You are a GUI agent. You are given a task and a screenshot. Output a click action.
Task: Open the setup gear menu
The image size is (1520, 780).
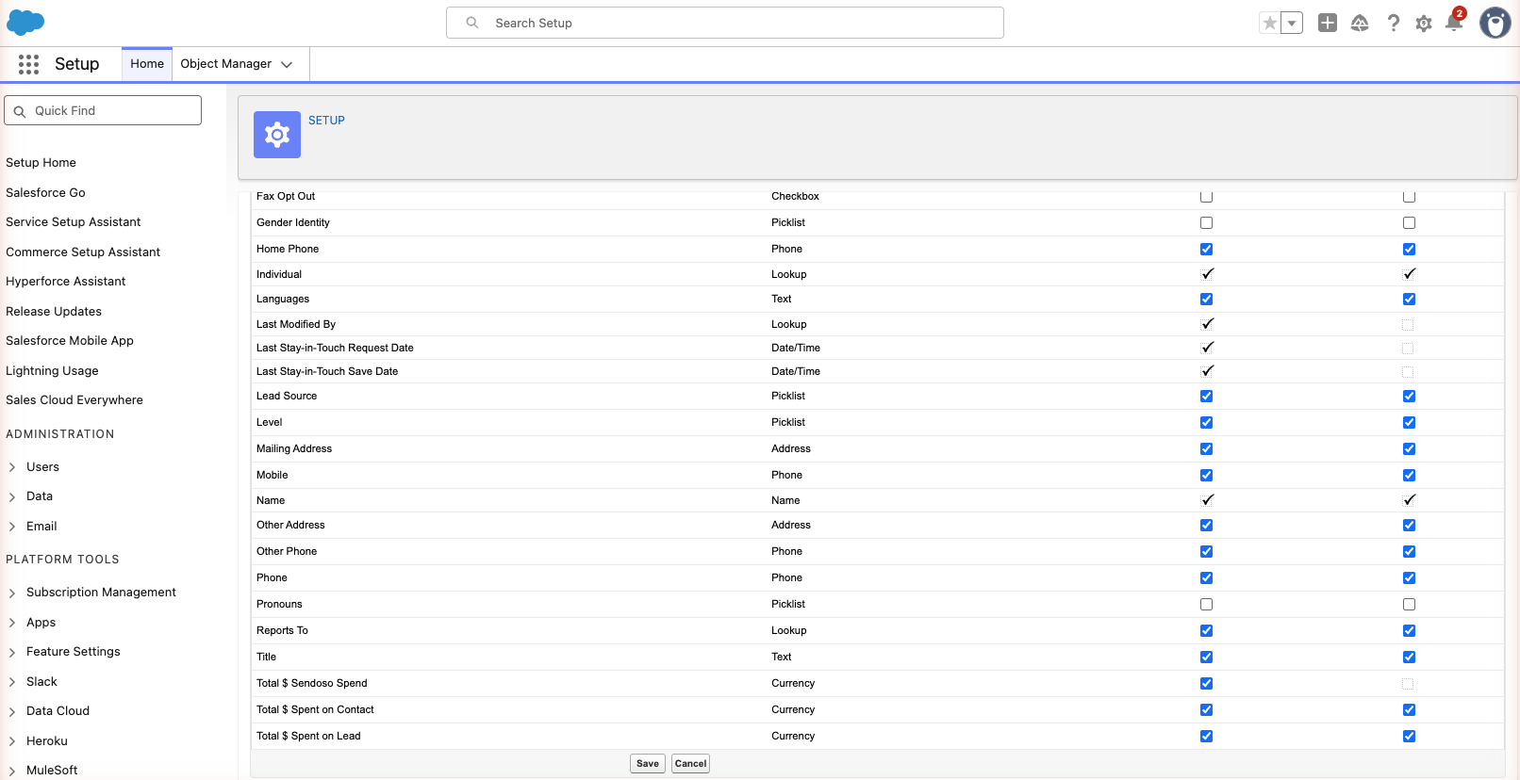(1424, 24)
